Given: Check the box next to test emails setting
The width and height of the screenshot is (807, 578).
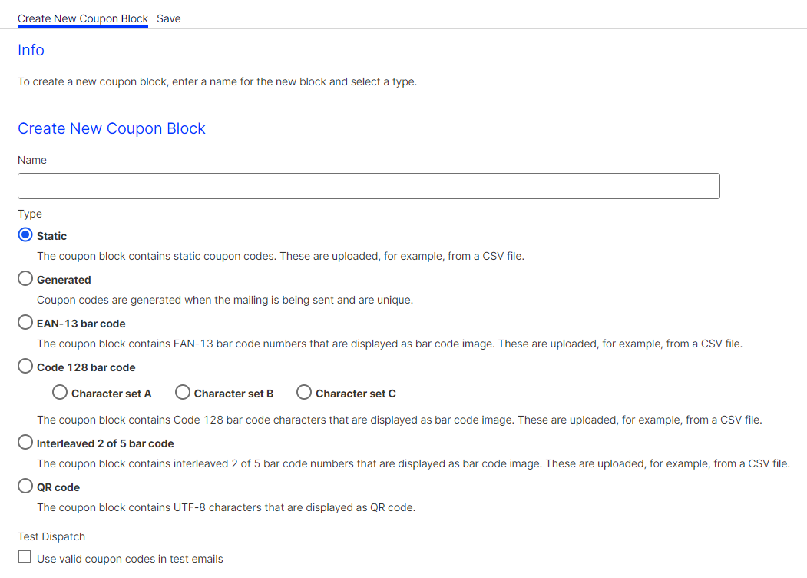Looking at the screenshot, I should [23, 556].
